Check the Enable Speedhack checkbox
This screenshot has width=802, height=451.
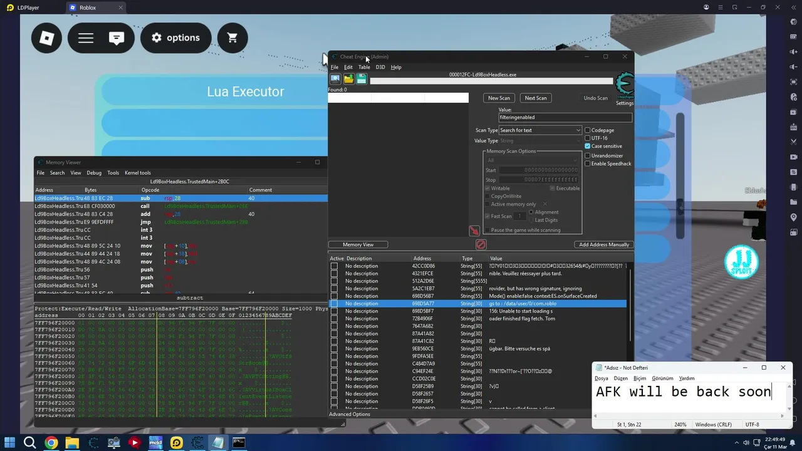pyautogui.click(x=588, y=163)
